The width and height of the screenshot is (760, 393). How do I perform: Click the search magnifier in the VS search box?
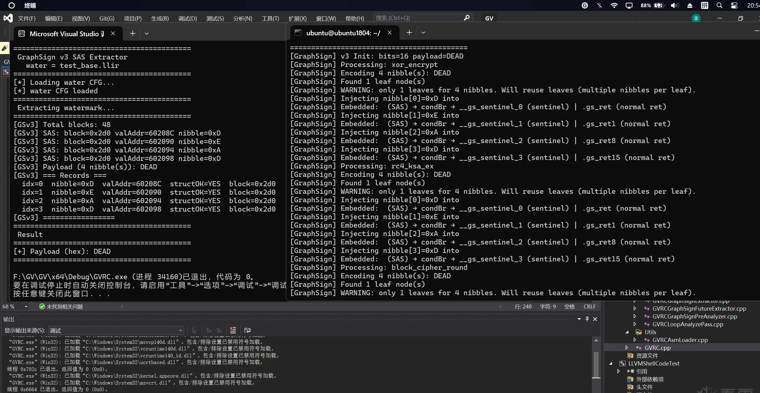tap(467, 18)
